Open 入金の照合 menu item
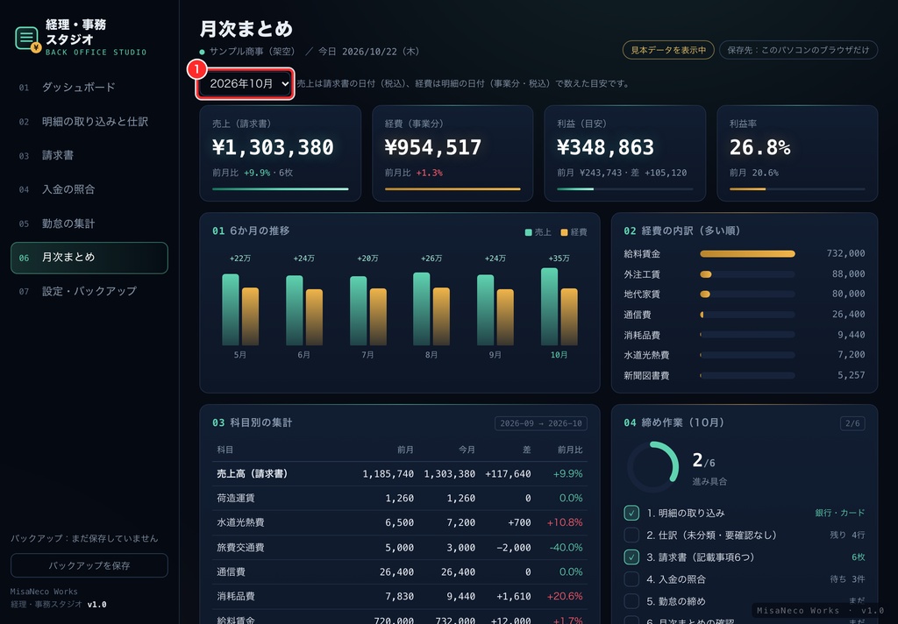This screenshot has width=898, height=624. pos(89,189)
